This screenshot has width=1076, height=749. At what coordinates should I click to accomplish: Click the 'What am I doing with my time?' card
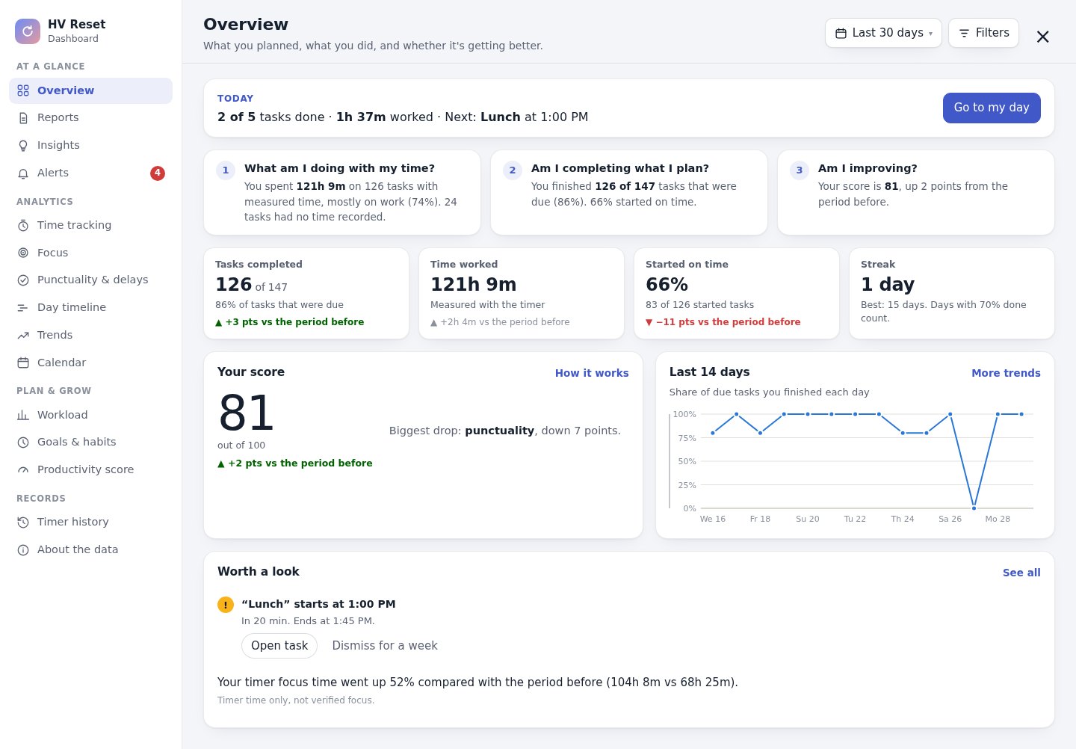tap(342, 193)
